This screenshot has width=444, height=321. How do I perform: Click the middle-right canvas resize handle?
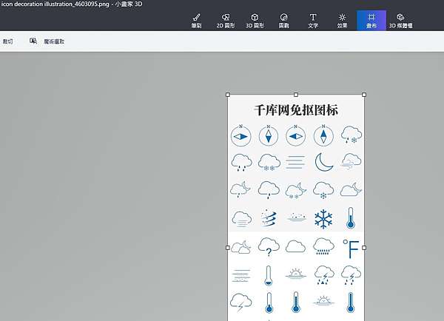364,248
